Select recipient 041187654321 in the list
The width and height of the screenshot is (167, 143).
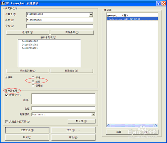(30, 48)
